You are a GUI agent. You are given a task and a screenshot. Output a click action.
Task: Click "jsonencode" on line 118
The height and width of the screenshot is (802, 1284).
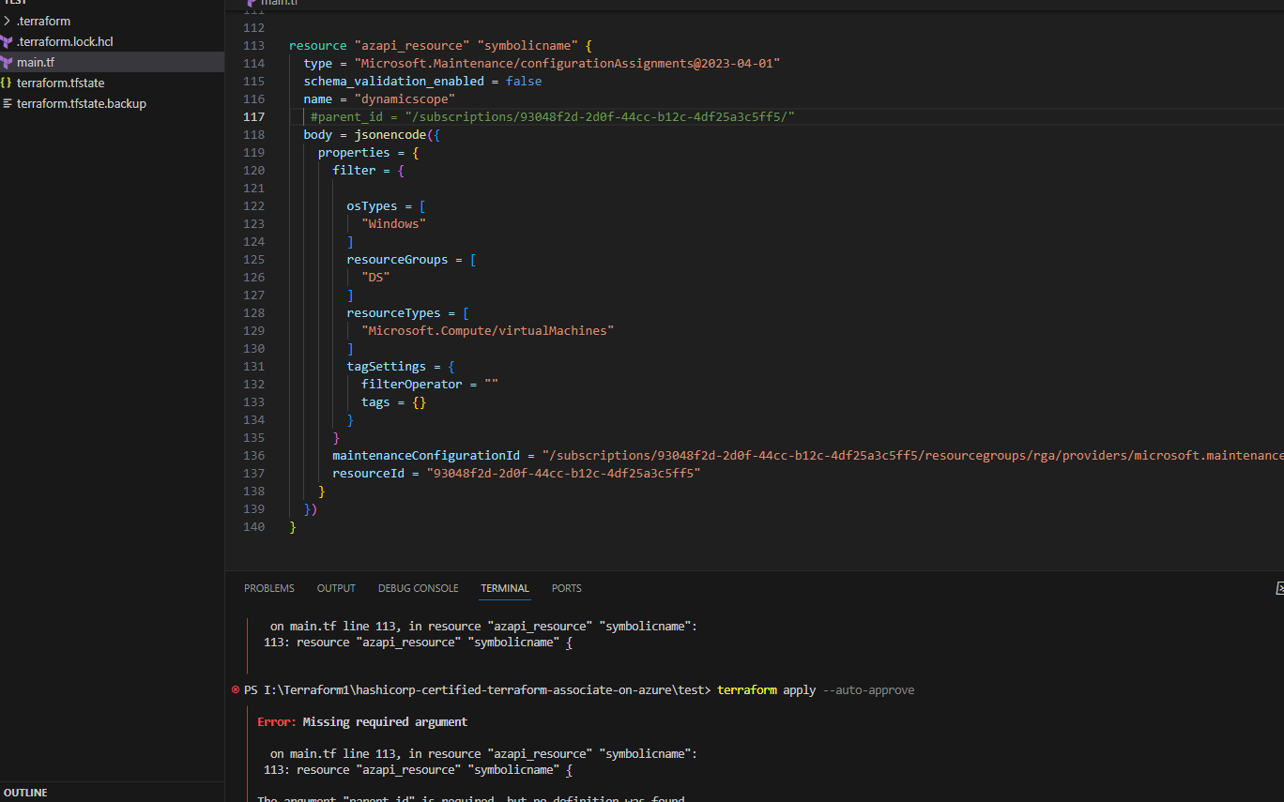click(390, 134)
